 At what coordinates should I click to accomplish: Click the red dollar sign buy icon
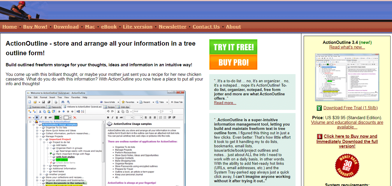pyautogui.click(x=320, y=137)
